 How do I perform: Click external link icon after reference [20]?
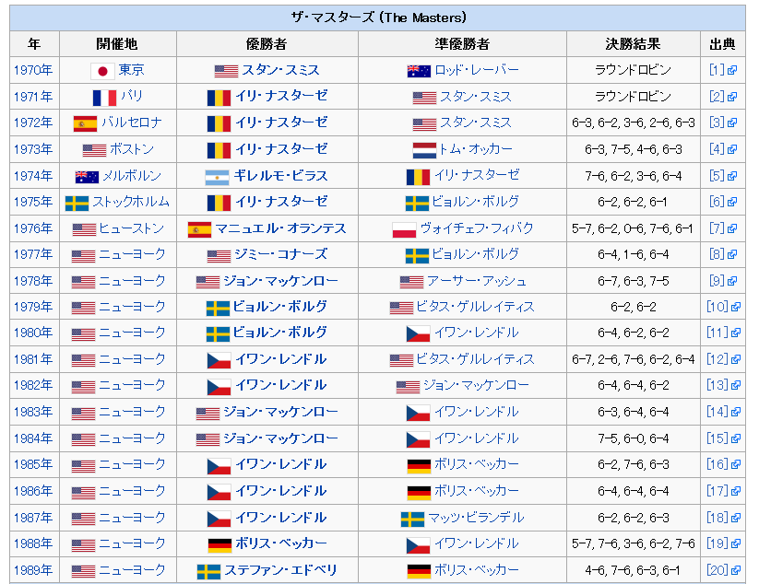tap(736, 571)
